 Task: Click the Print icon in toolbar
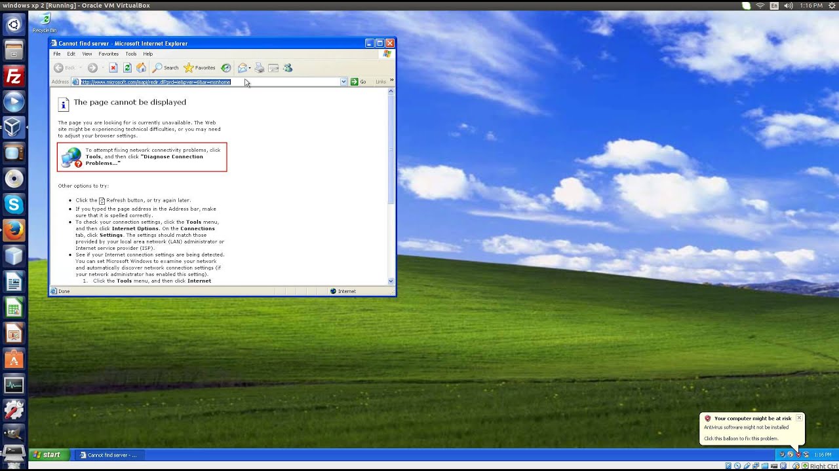[260, 68]
